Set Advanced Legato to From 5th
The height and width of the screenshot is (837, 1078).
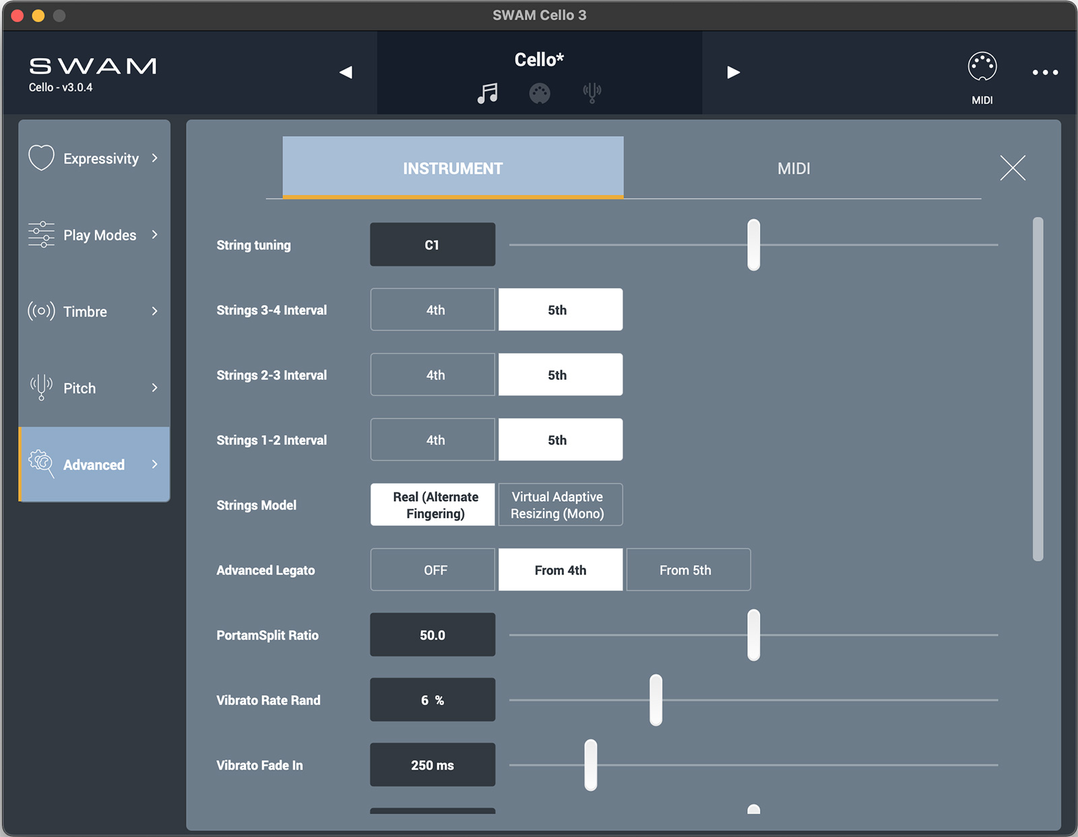coord(689,570)
